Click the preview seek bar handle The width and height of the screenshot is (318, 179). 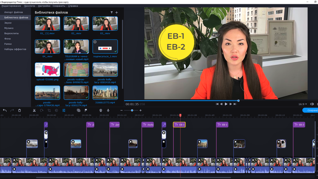pos(238,101)
